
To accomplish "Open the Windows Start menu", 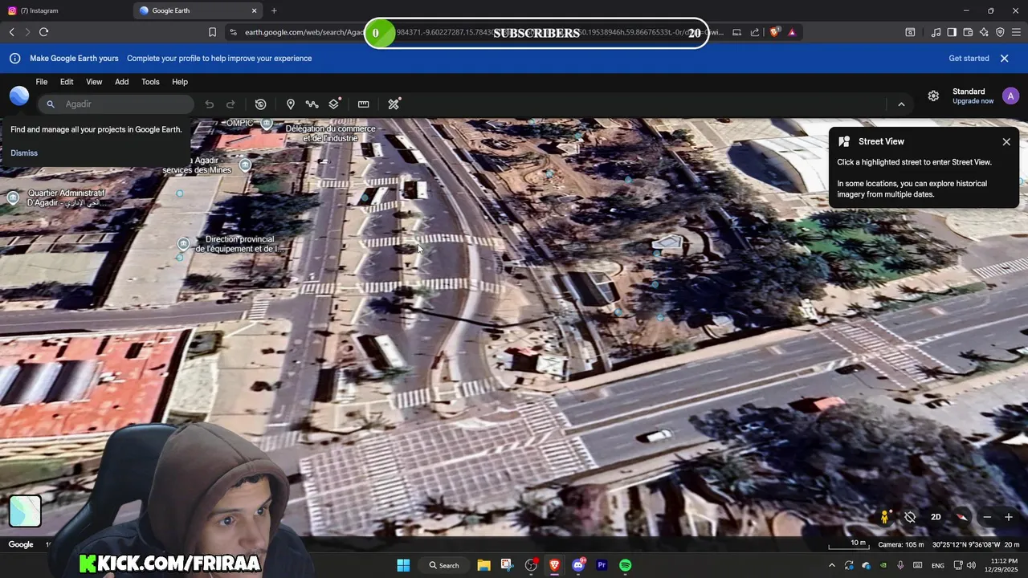I will coord(403,565).
